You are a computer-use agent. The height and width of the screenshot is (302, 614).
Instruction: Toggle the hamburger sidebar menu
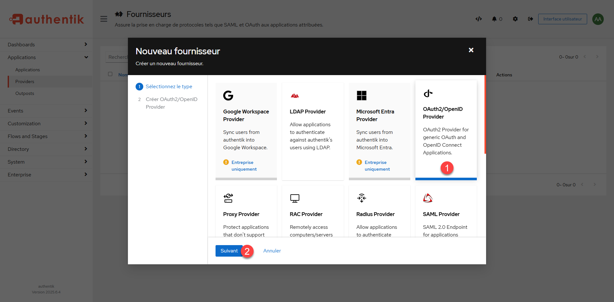point(104,19)
